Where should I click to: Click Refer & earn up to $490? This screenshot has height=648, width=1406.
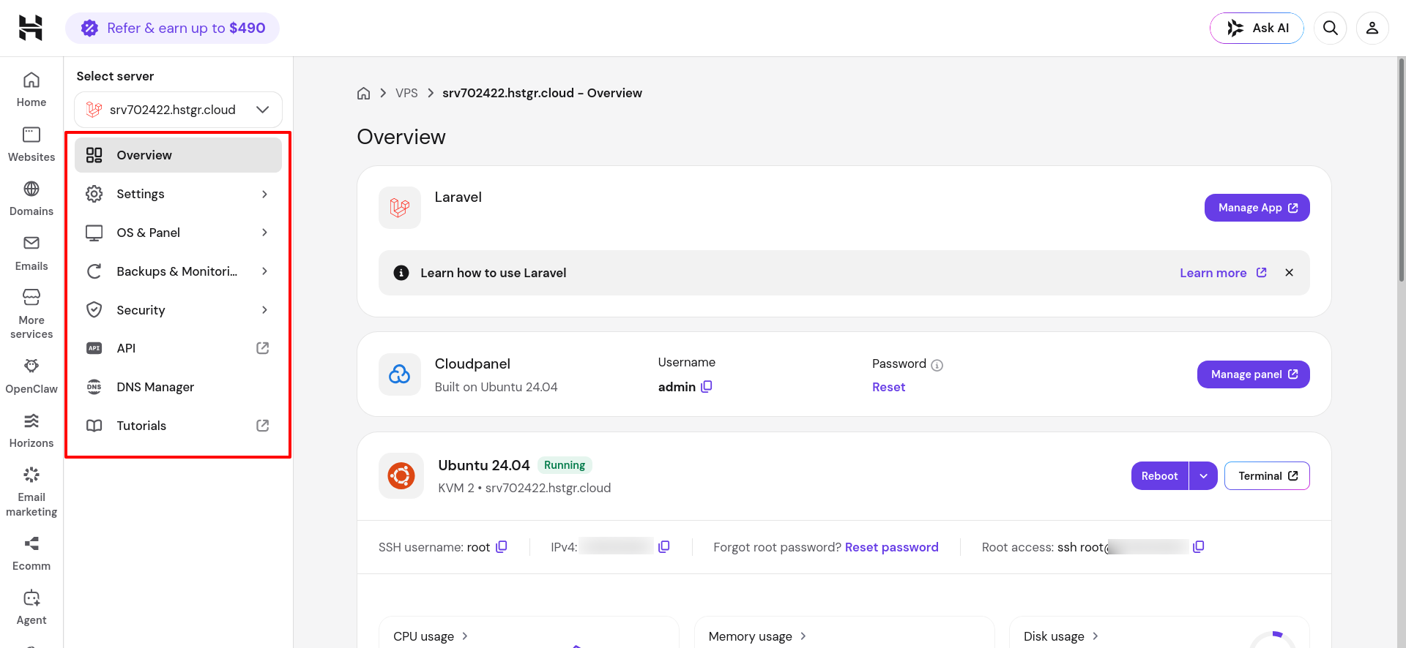click(x=173, y=28)
